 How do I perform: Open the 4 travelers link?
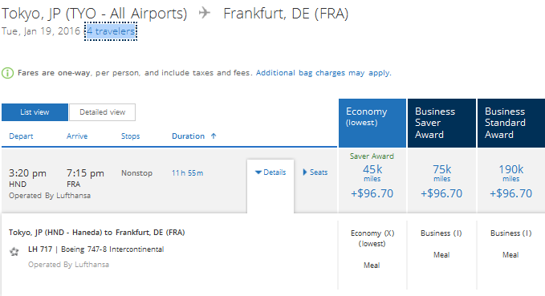pos(111,31)
